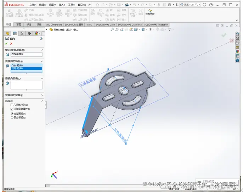This screenshot has width=243, height=192.
Task: Open the 视图 menu
Action: [x=52, y=5]
